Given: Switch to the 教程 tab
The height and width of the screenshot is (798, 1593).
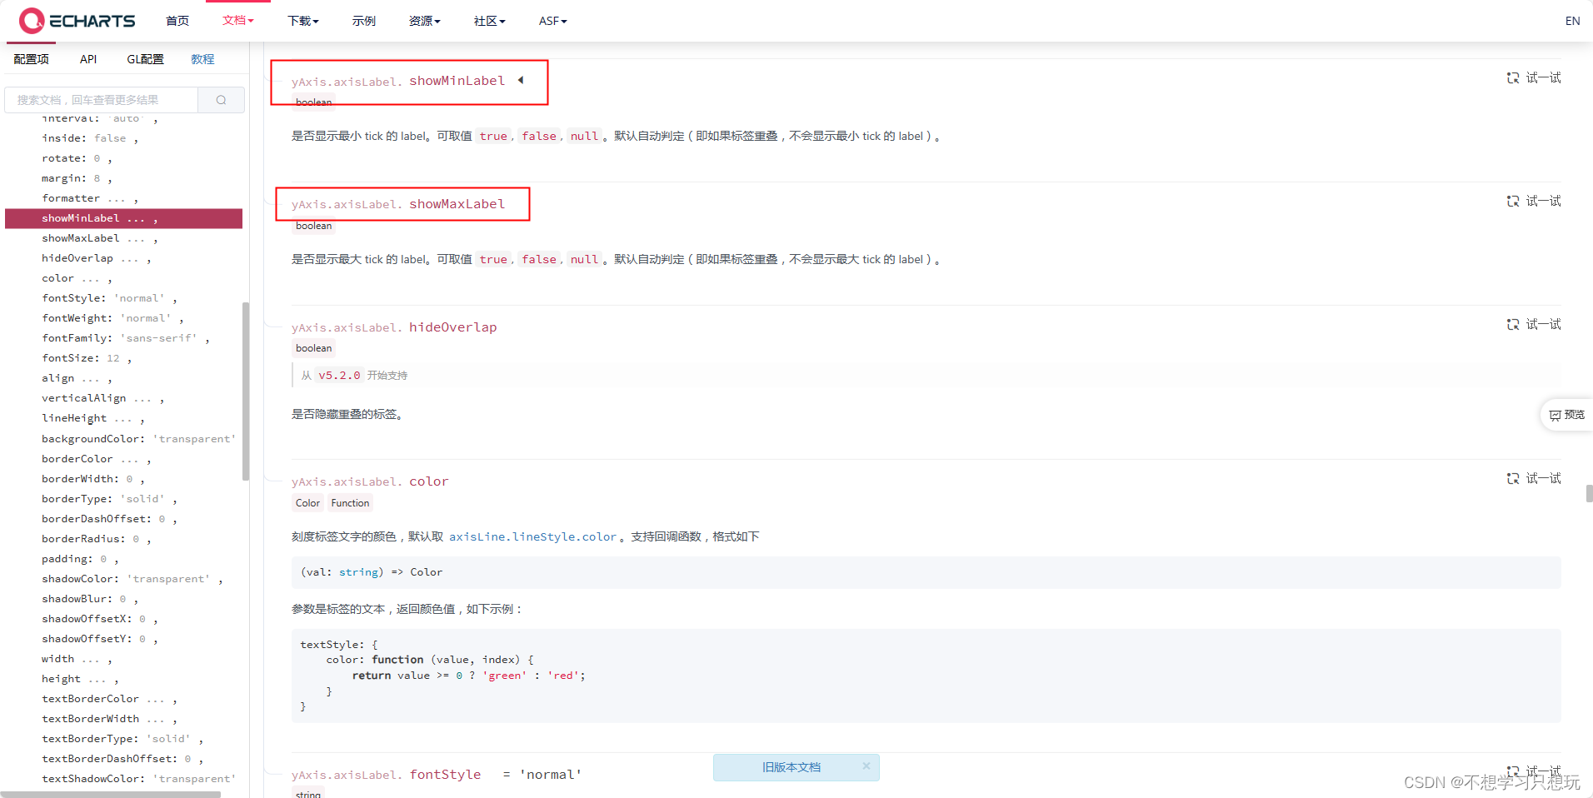Looking at the screenshot, I should [202, 59].
